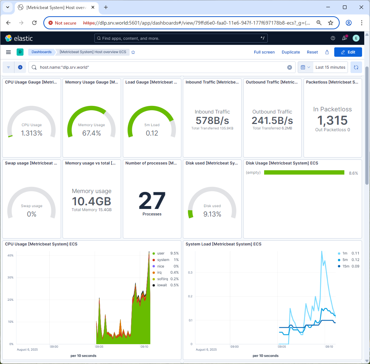Open the calendar date picker dropdown

pos(305,67)
